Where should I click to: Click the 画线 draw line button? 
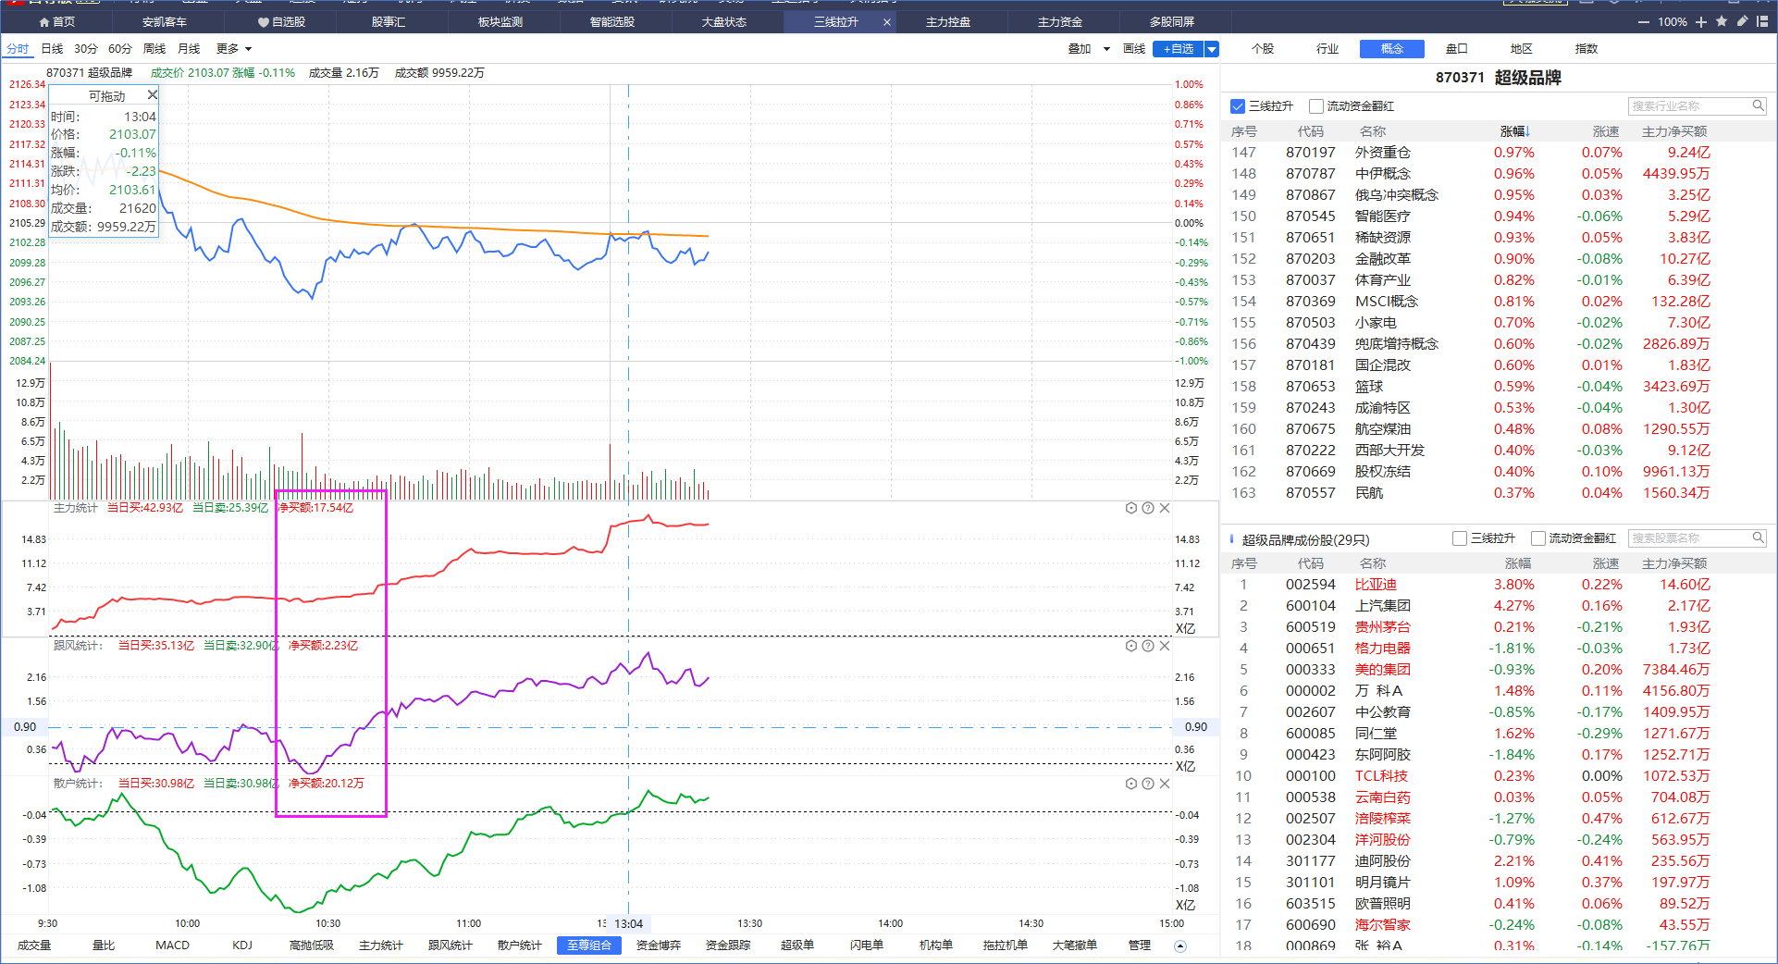[x=1134, y=49]
